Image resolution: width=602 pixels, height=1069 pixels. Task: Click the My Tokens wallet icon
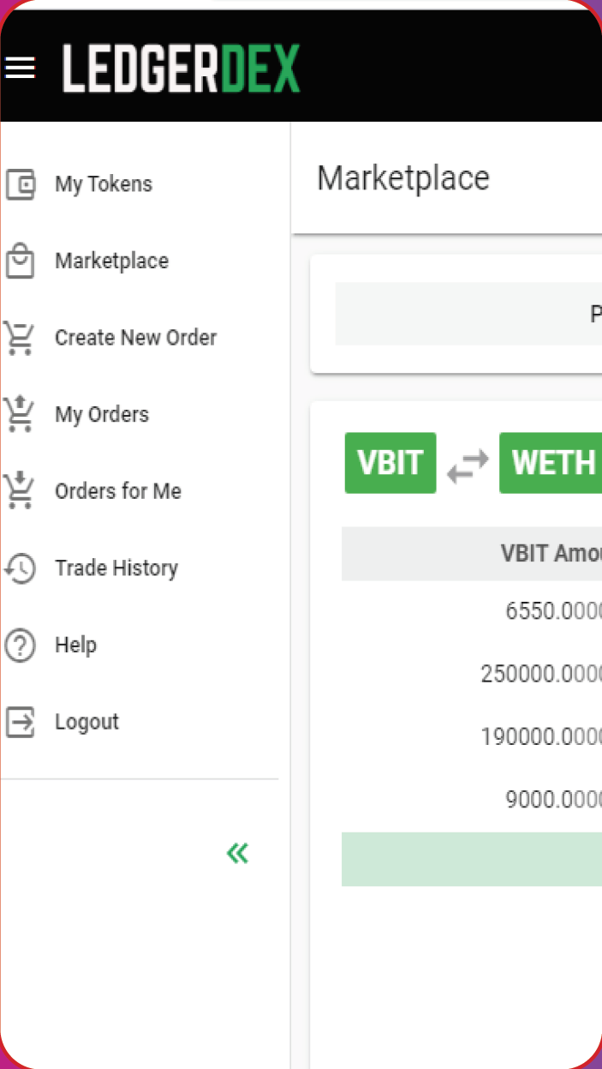pyautogui.click(x=21, y=184)
